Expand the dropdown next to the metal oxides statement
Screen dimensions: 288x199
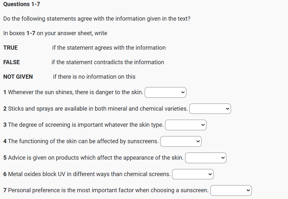pyautogui.click(x=193, y=174)
